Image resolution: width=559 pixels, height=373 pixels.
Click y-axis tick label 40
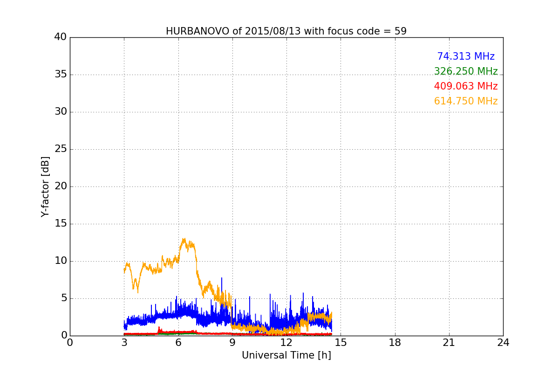pyautogui.click(x=61, y=37)
